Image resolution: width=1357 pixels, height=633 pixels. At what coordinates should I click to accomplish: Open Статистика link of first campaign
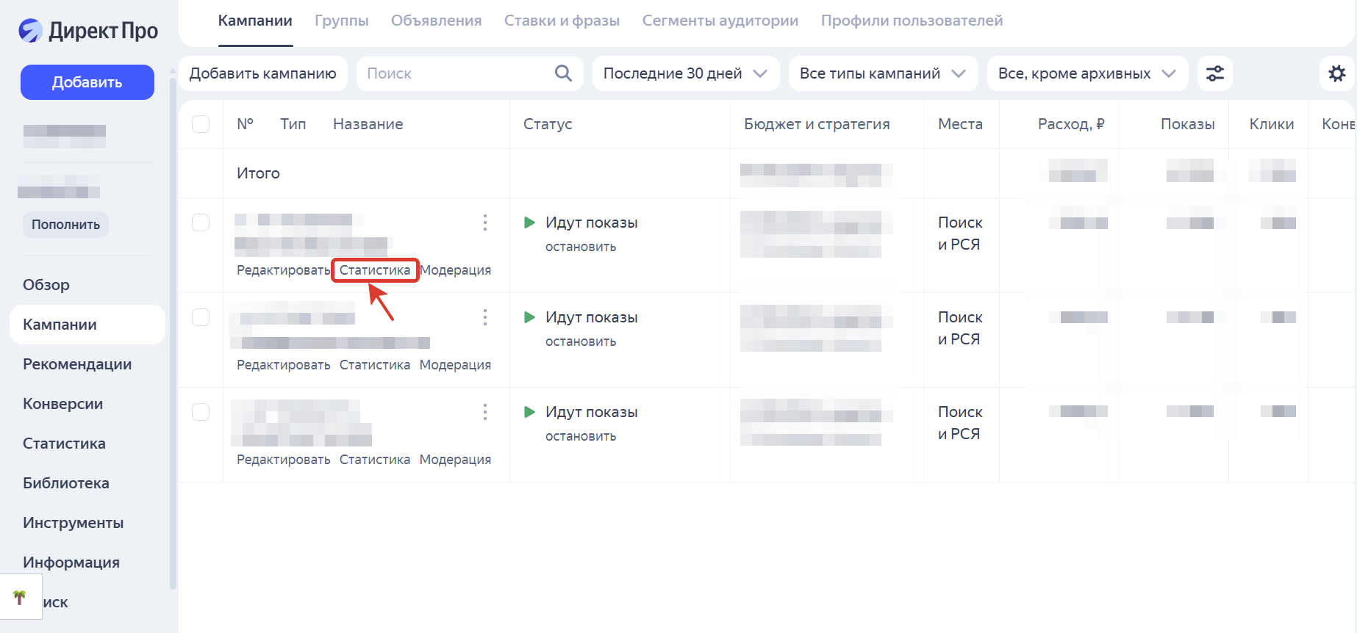click(x=375, y=270)
